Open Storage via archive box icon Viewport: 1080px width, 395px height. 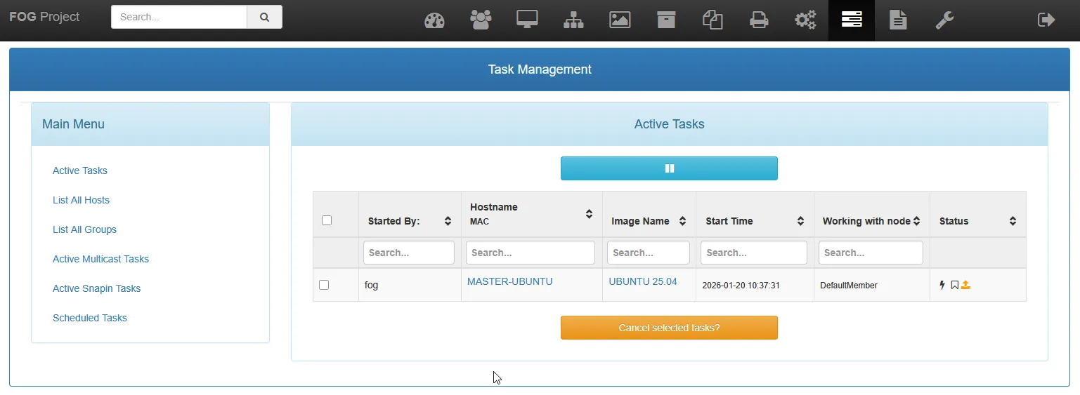[x=666, y=20]
